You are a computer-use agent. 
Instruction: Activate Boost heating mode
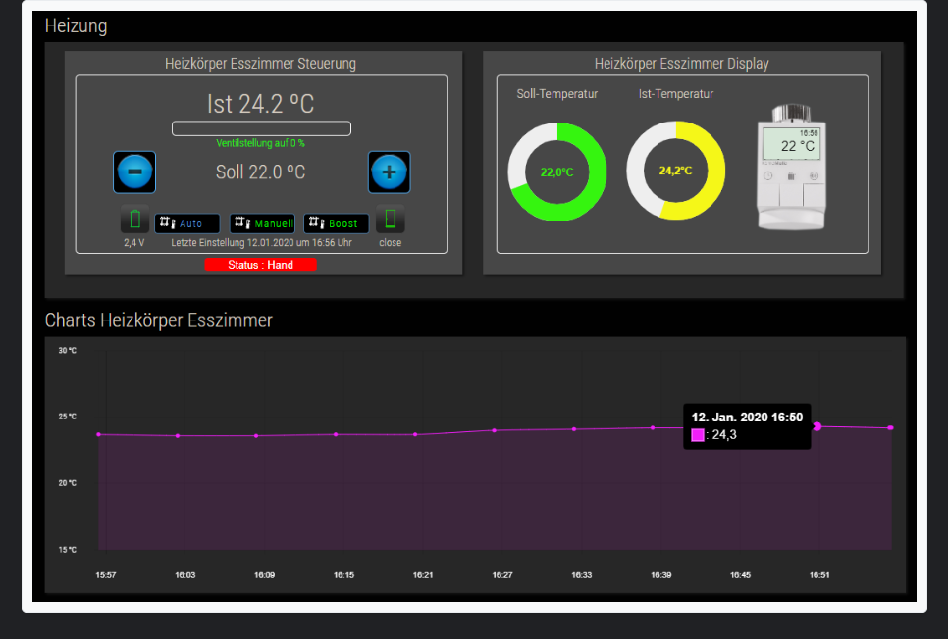coord(337,223)
